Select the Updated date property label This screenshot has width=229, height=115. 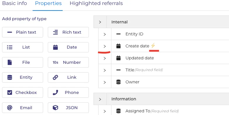[140, 58]
